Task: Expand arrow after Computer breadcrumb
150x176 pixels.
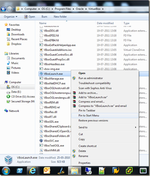Action: [39, 9]
